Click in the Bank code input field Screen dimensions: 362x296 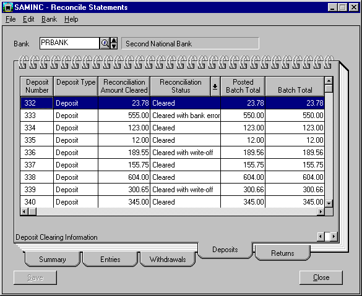coord(69,43)
